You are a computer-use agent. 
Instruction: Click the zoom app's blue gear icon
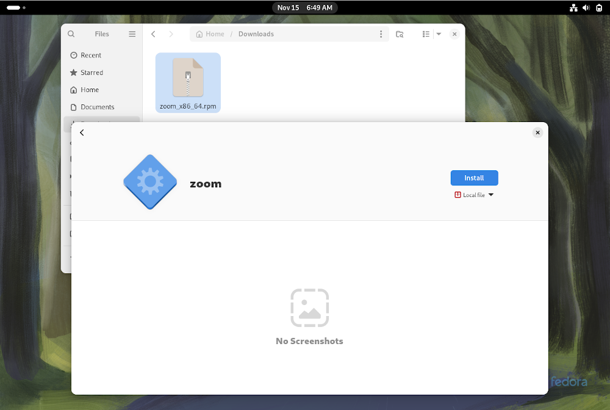click(149, 181)
